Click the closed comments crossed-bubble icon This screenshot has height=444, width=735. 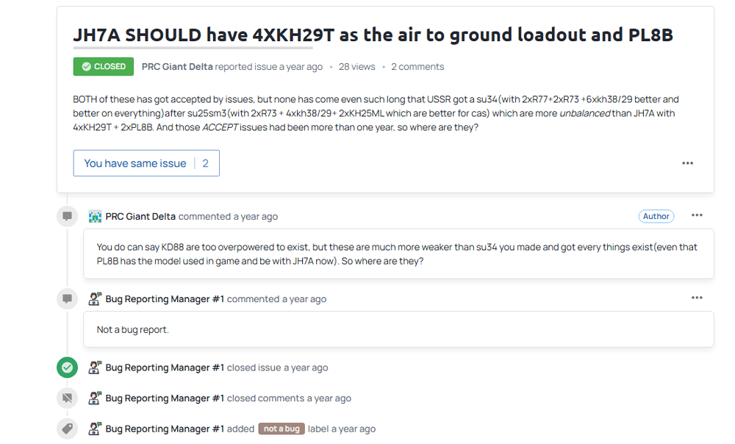(68, 398)
